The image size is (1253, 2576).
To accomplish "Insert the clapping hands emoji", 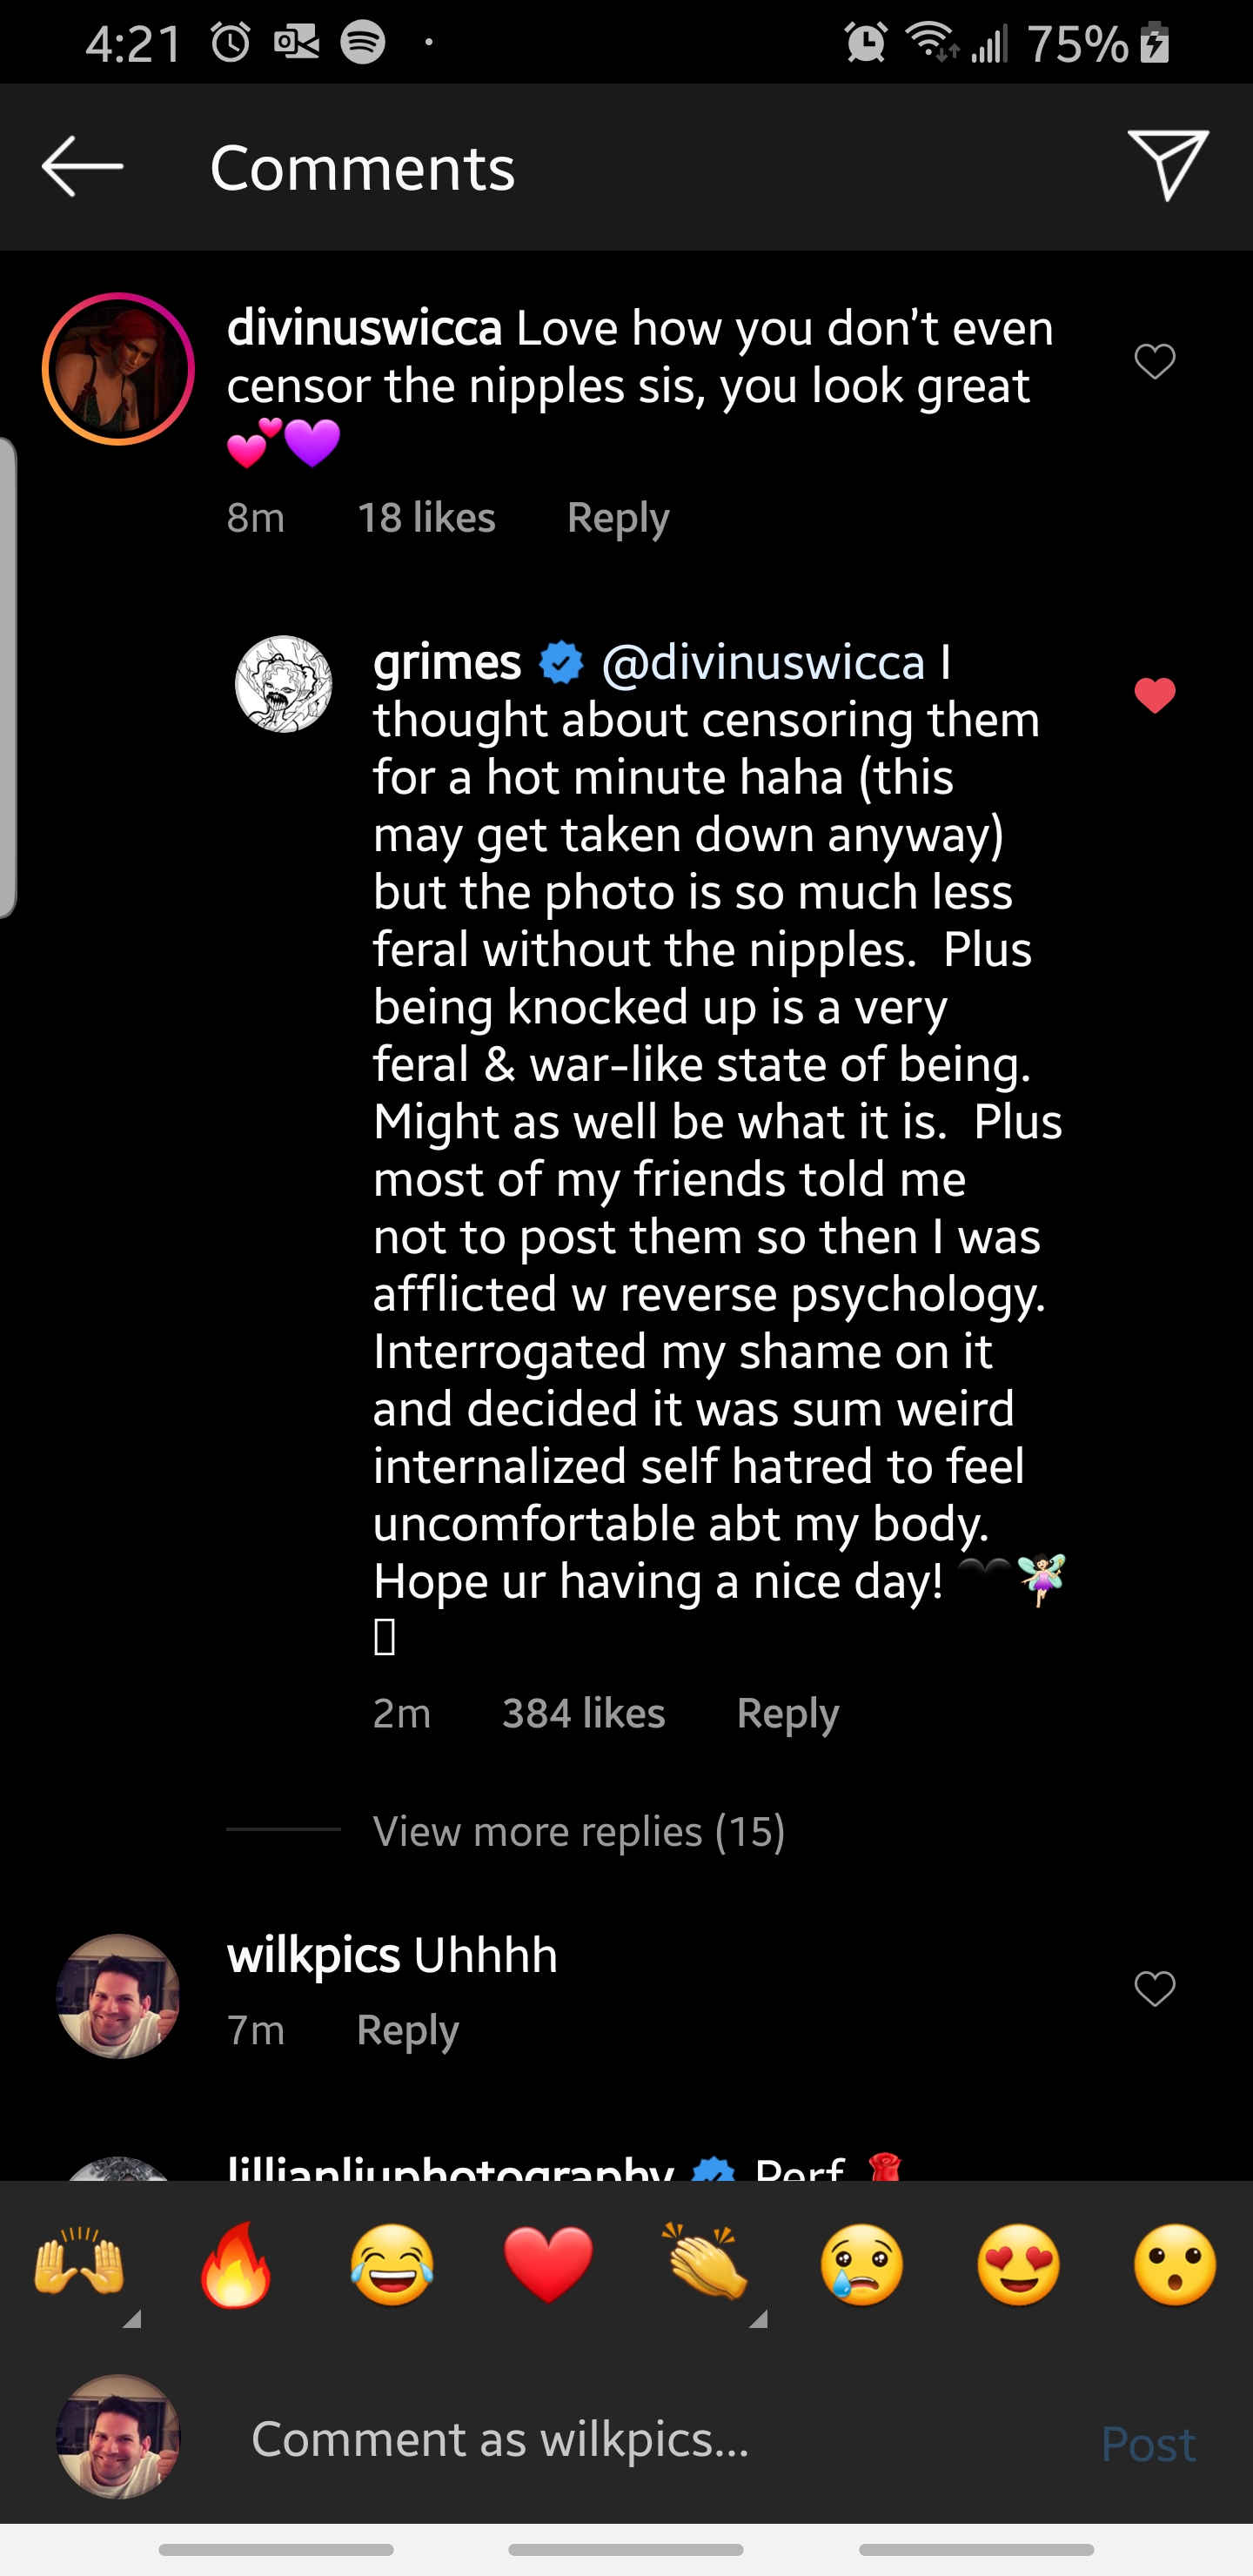I will point(706,2262).
